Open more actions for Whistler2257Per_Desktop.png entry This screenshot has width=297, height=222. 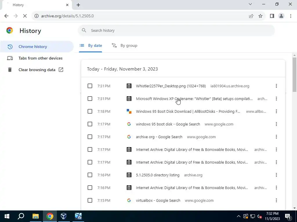(x=276, y=86)
